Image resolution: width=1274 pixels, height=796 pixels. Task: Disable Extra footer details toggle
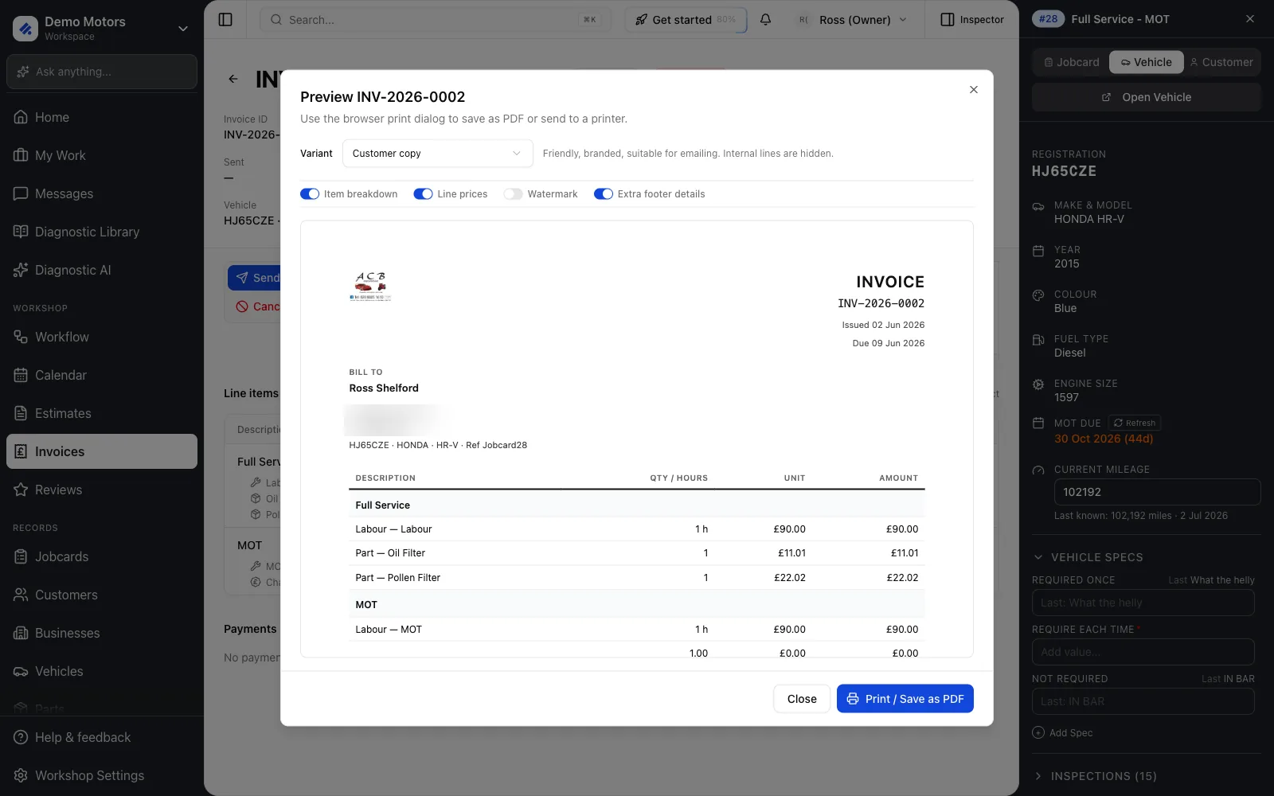[604, 194]
